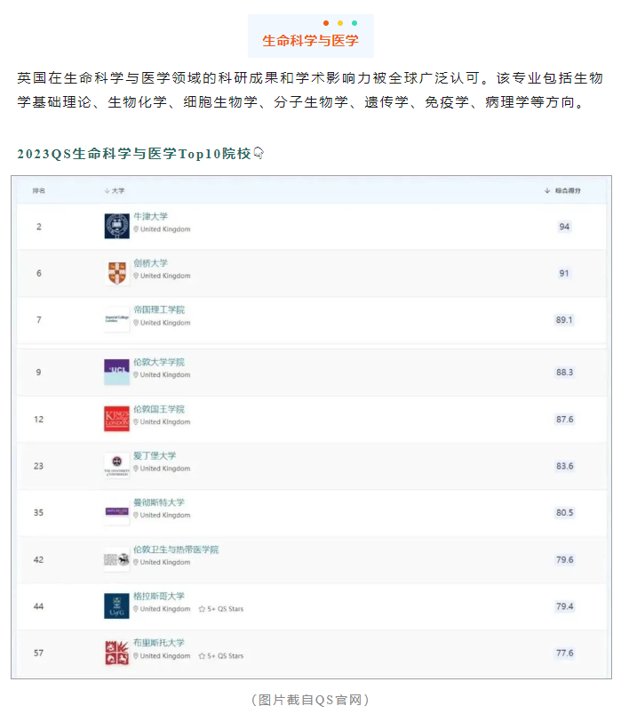Viewport: 621px width, 722px height.
Task: Click rank number 57 in the table
Action: click(x=38, y=653)
